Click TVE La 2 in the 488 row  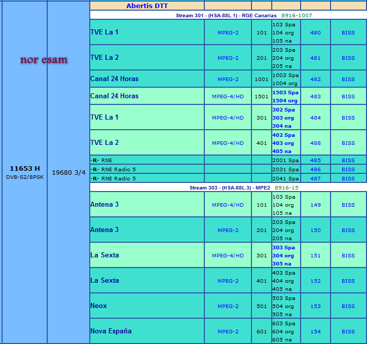(104, 143)
